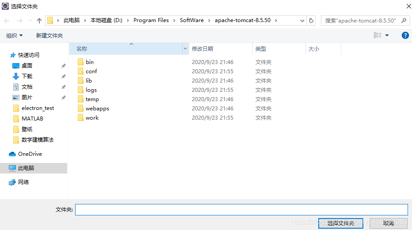Select the work folder
412x230 pixels.
coord(92,118)
